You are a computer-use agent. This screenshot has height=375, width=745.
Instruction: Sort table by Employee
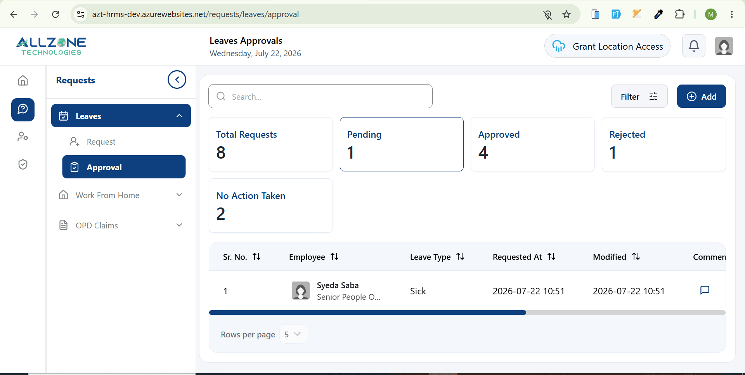tap(334, 257)
